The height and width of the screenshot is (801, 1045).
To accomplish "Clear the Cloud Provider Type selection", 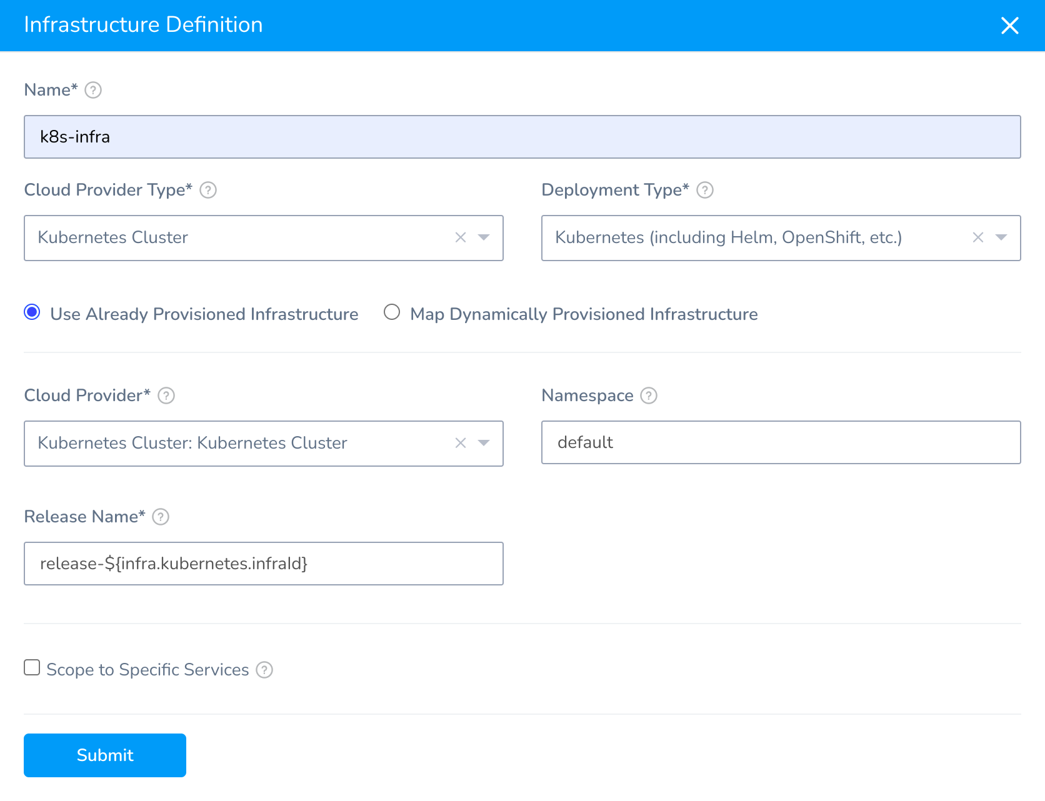I will pyautogui.click(x=461, y=237).
